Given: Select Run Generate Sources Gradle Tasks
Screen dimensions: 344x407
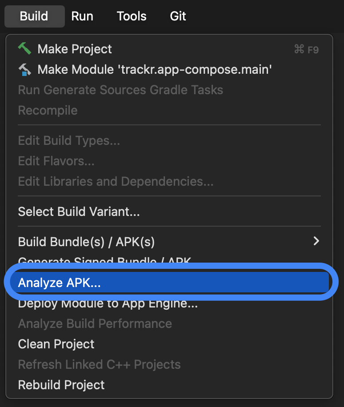Looking at the screenshot, I should [x=120, y=90].
